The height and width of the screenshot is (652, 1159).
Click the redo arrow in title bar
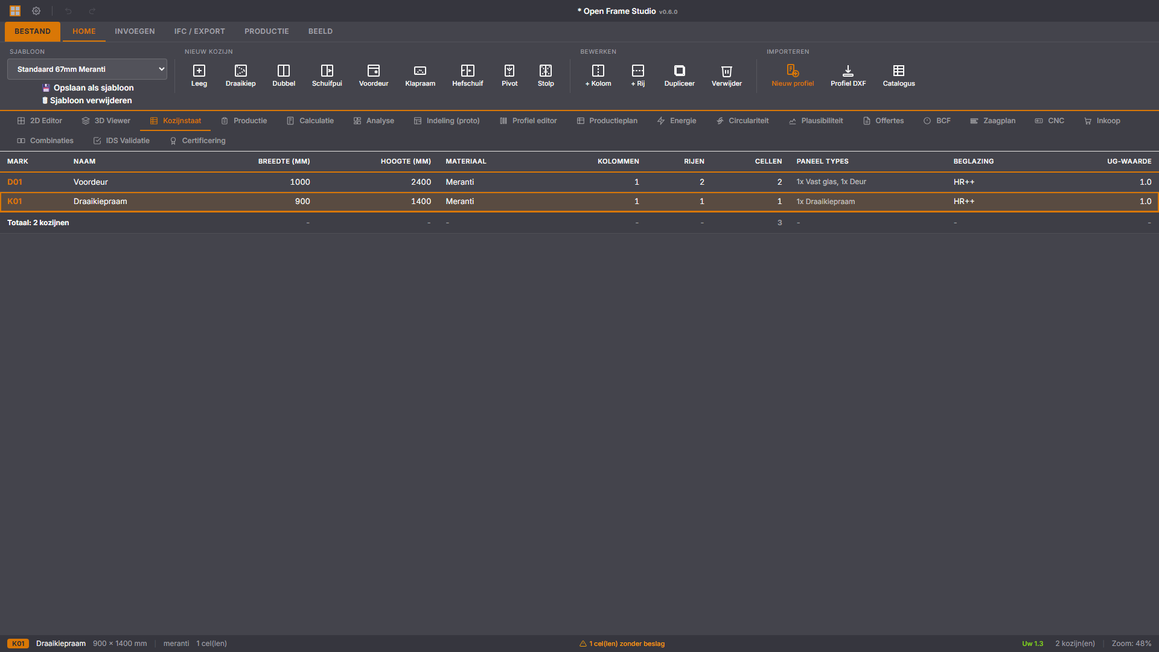[92, 11]
